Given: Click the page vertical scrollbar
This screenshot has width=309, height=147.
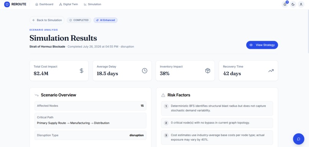Looking at the screenshot, I should (308, 31).
